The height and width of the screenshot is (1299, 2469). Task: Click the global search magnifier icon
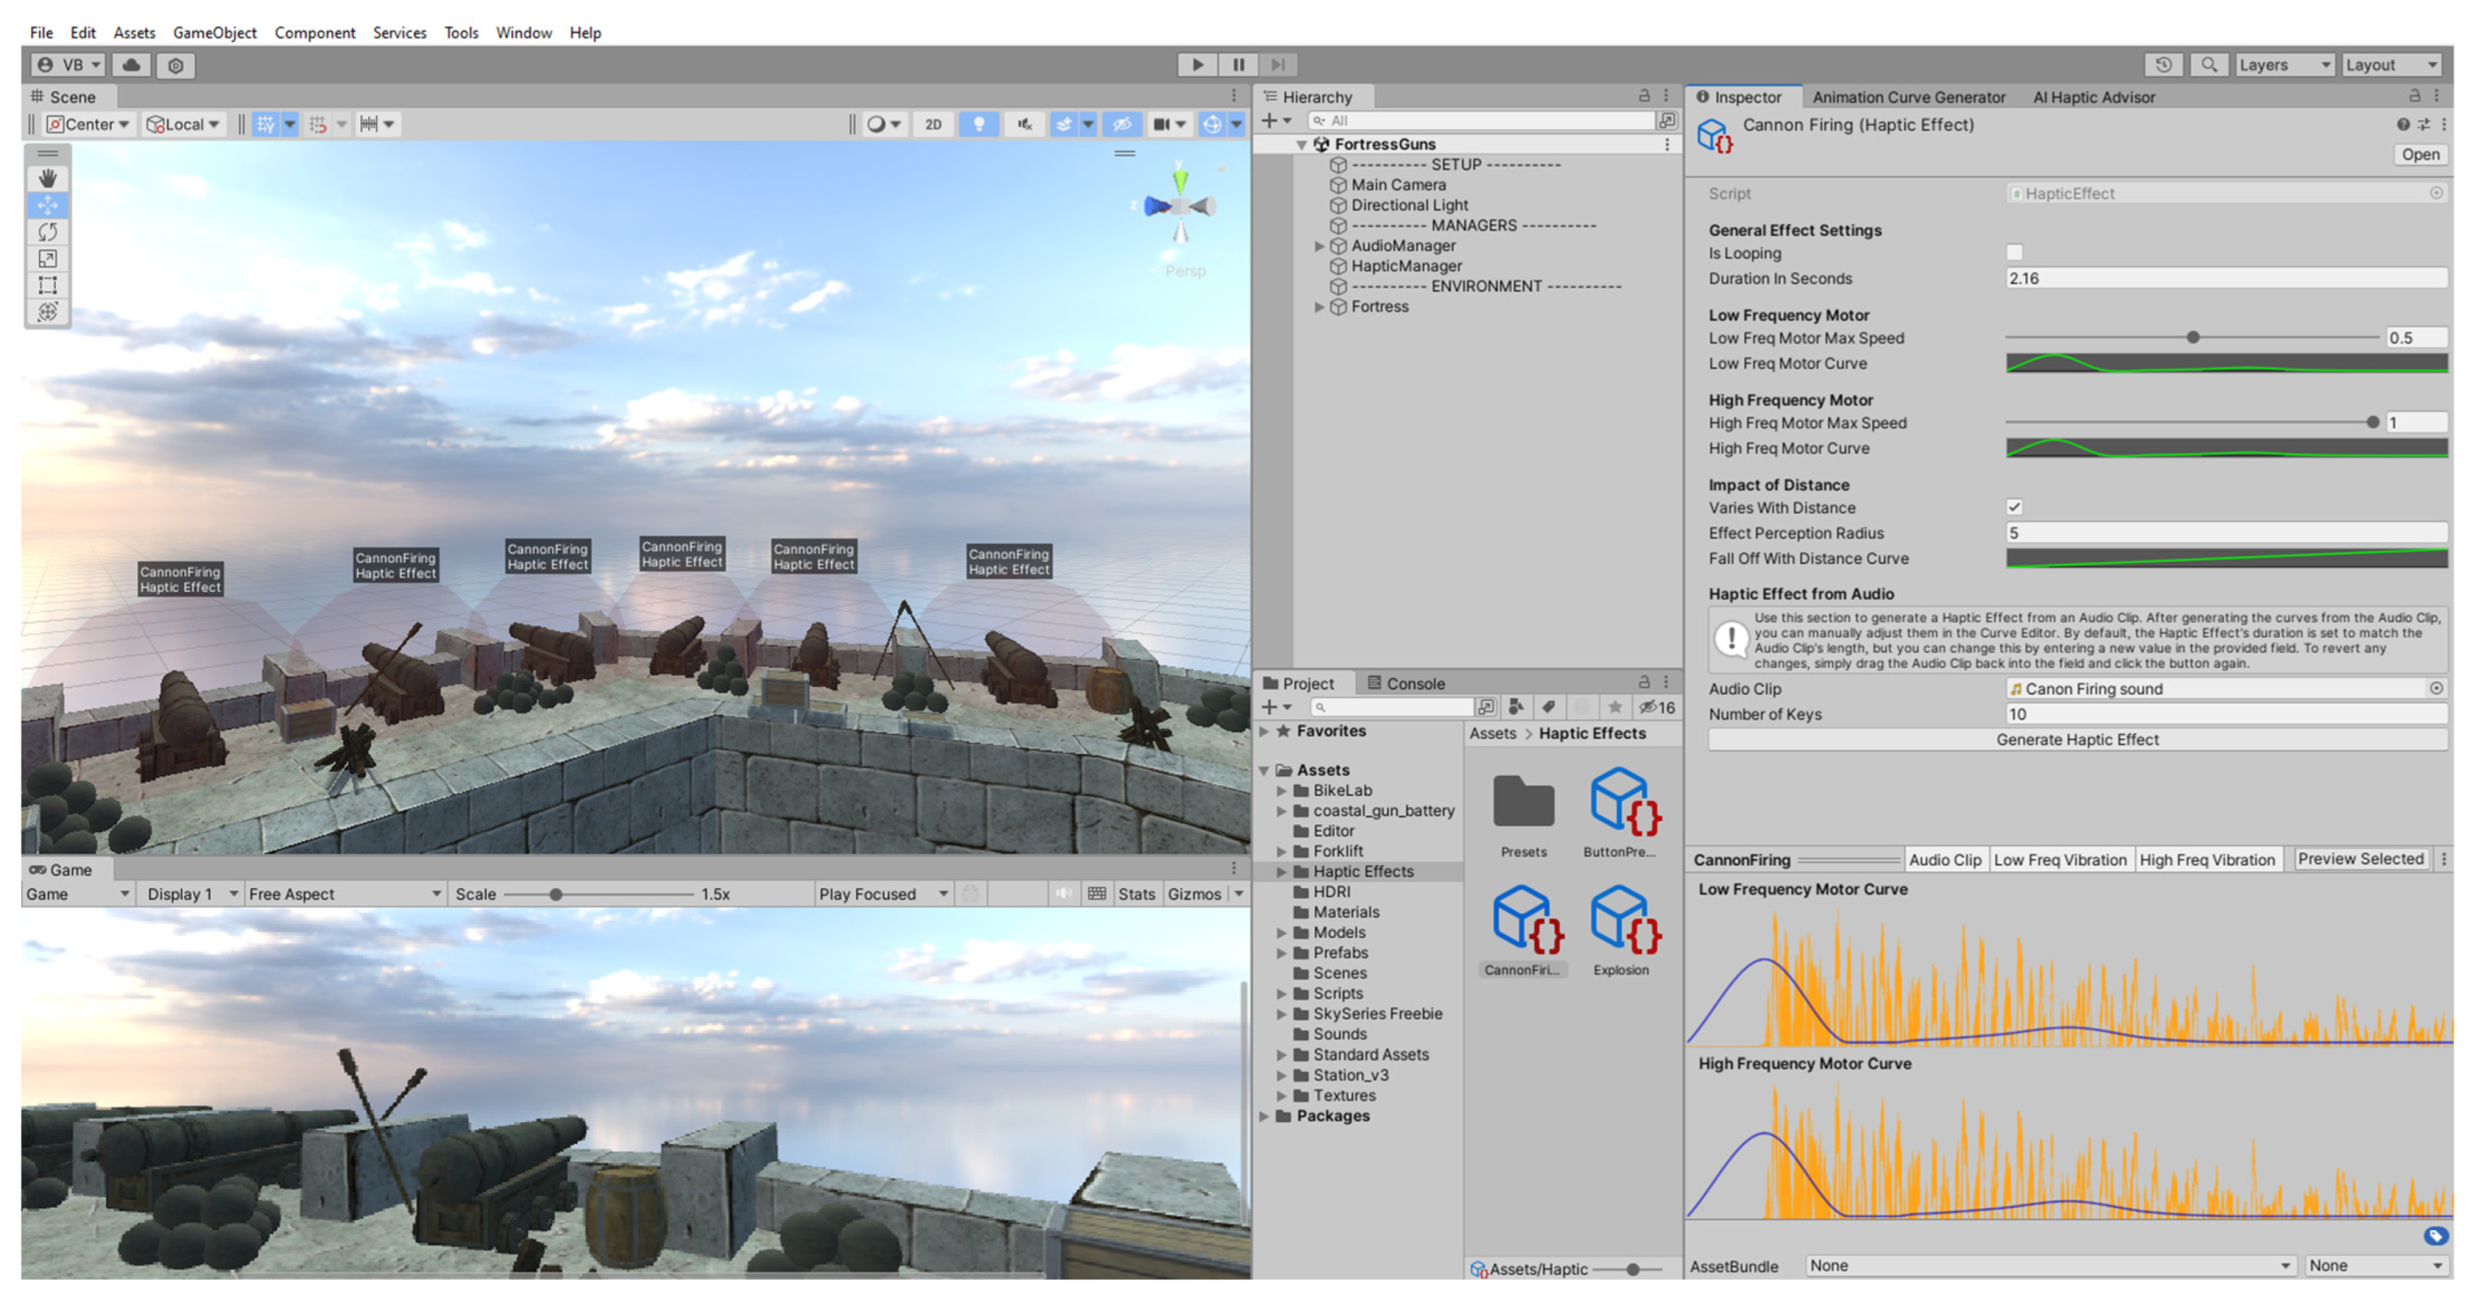tap(2208, 65)
